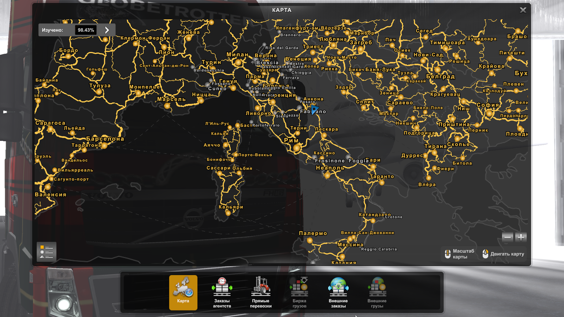This screenshot has width=564, height=317.
Task: Click the blue player position marker
Action: (314, 110)
